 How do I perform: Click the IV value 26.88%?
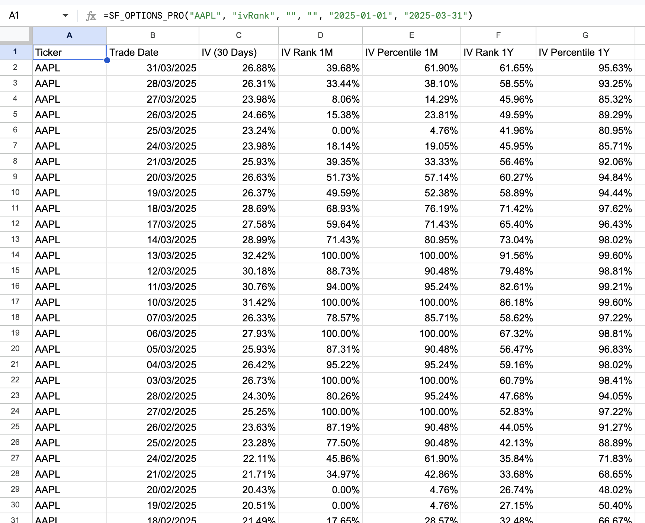(x=239, y=68)
